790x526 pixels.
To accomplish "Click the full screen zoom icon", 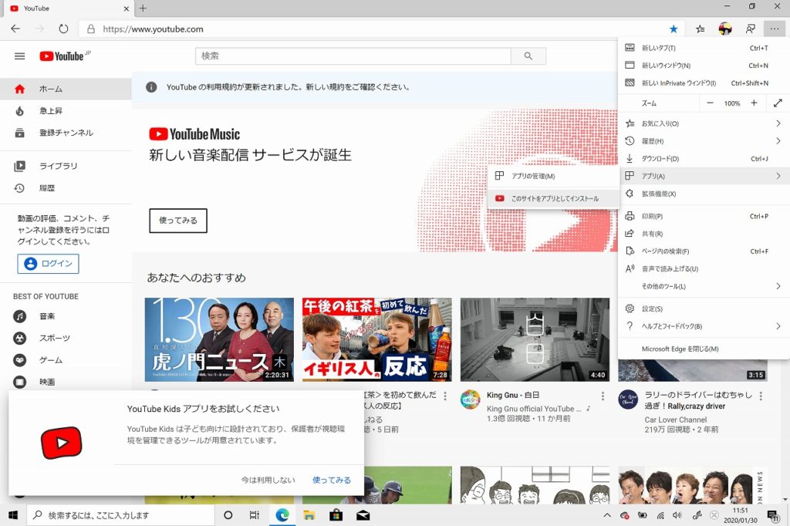I will [778, 103].
